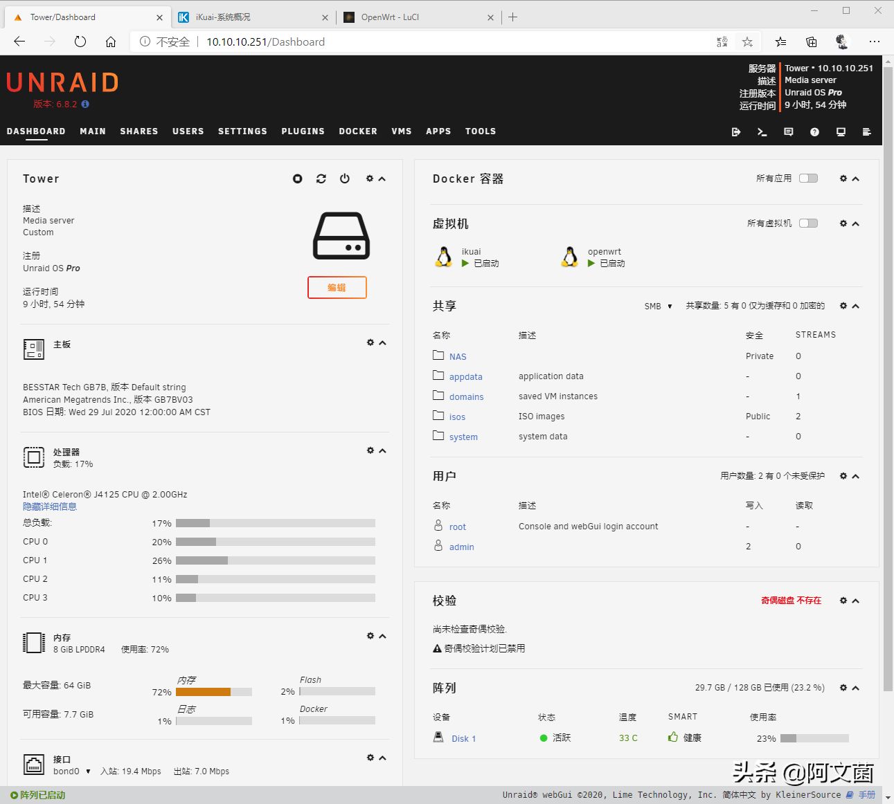Open the NAS share link

458,356
